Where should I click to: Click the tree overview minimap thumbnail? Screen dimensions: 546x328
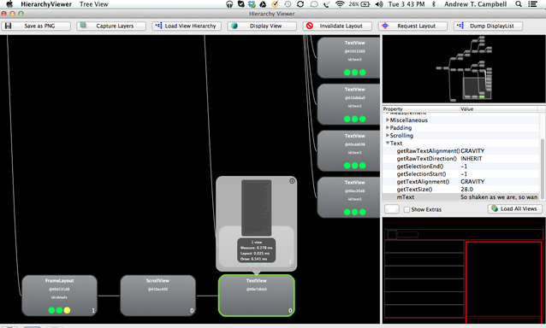click(464, 69)
